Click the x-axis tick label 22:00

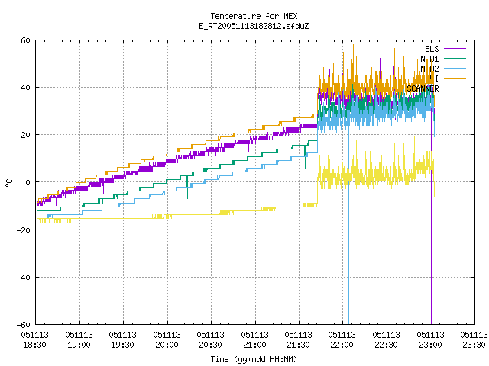tap(342, 345)
